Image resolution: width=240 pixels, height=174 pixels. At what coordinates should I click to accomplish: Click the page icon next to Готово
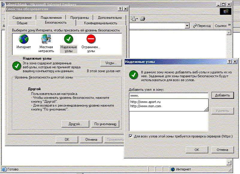pyautogui.click(x=4, y=169)
